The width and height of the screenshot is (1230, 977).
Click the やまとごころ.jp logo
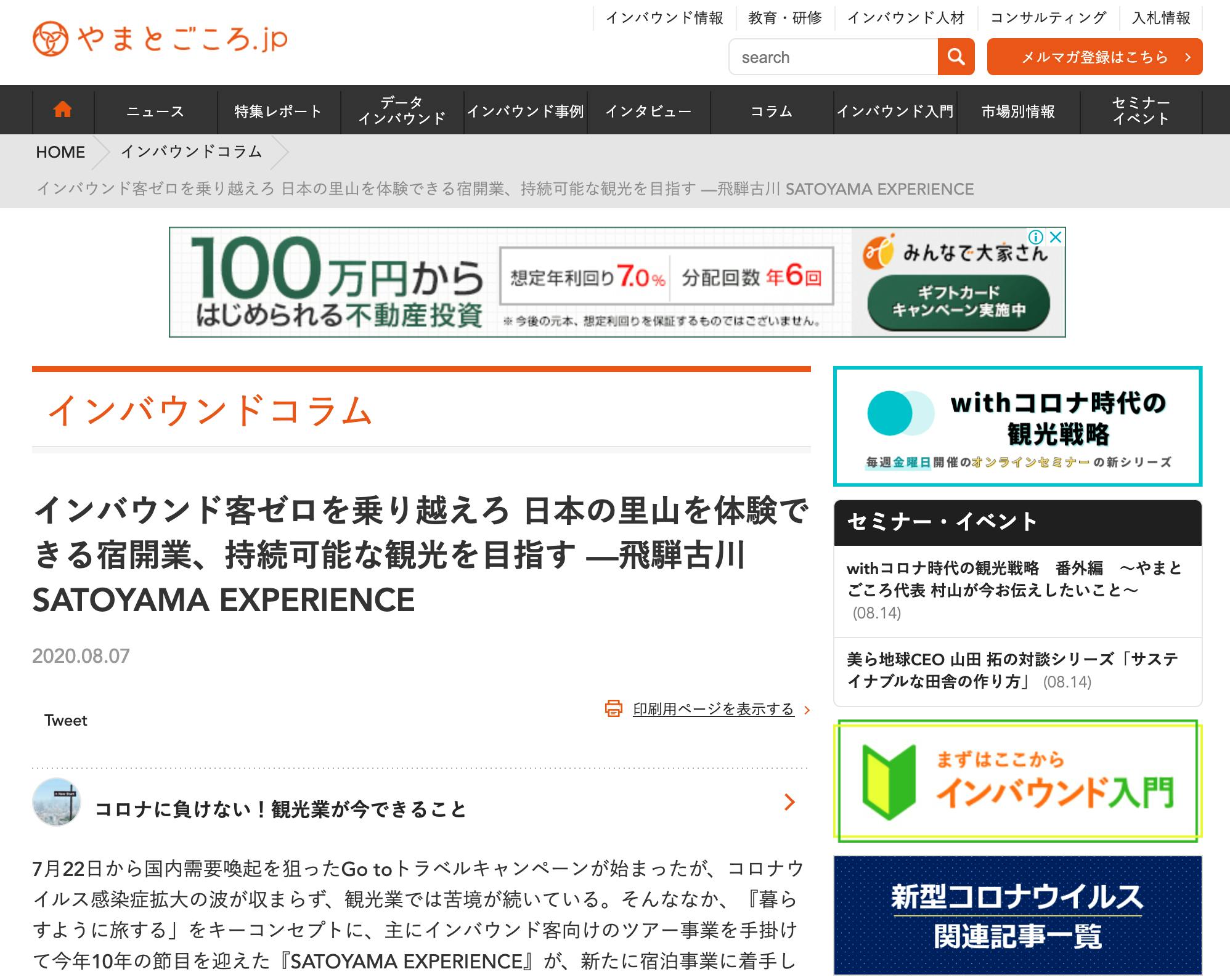coord(160,38)
